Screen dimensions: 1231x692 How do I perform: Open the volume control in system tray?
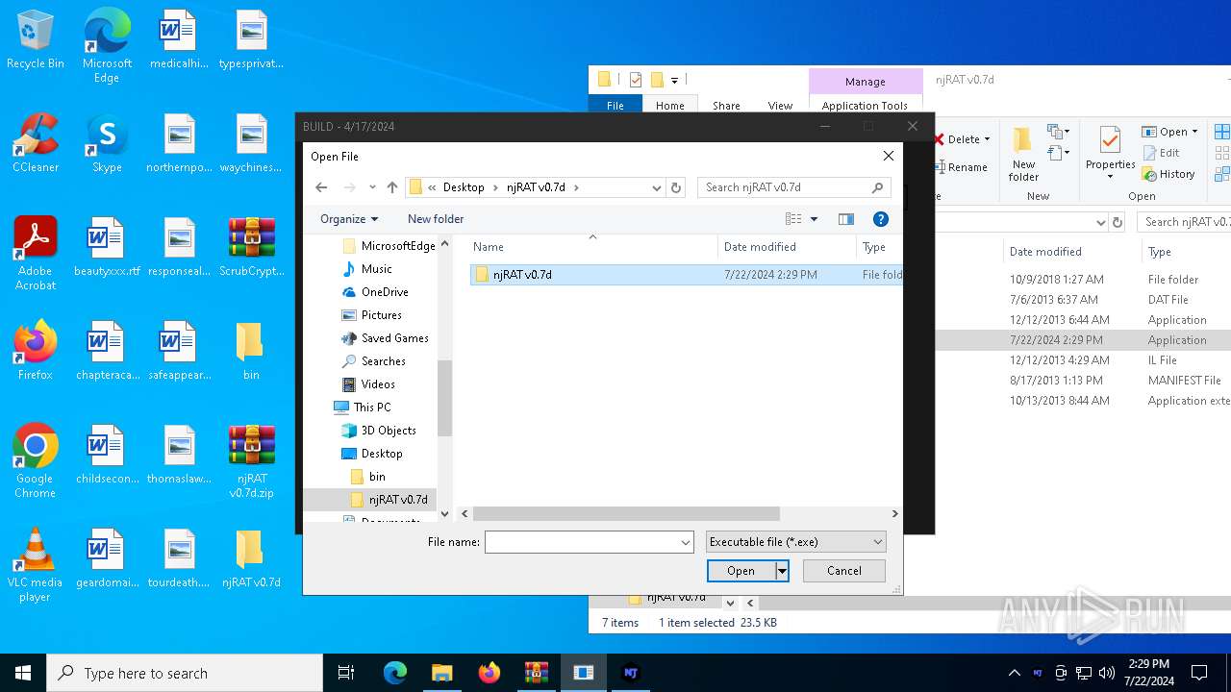click(1107, 673)
